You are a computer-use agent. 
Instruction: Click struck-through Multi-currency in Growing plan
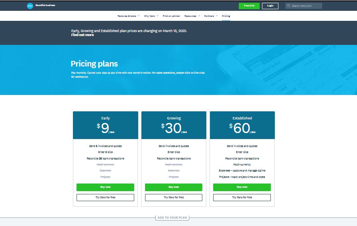pyautogui.click(x=174, y=164)
